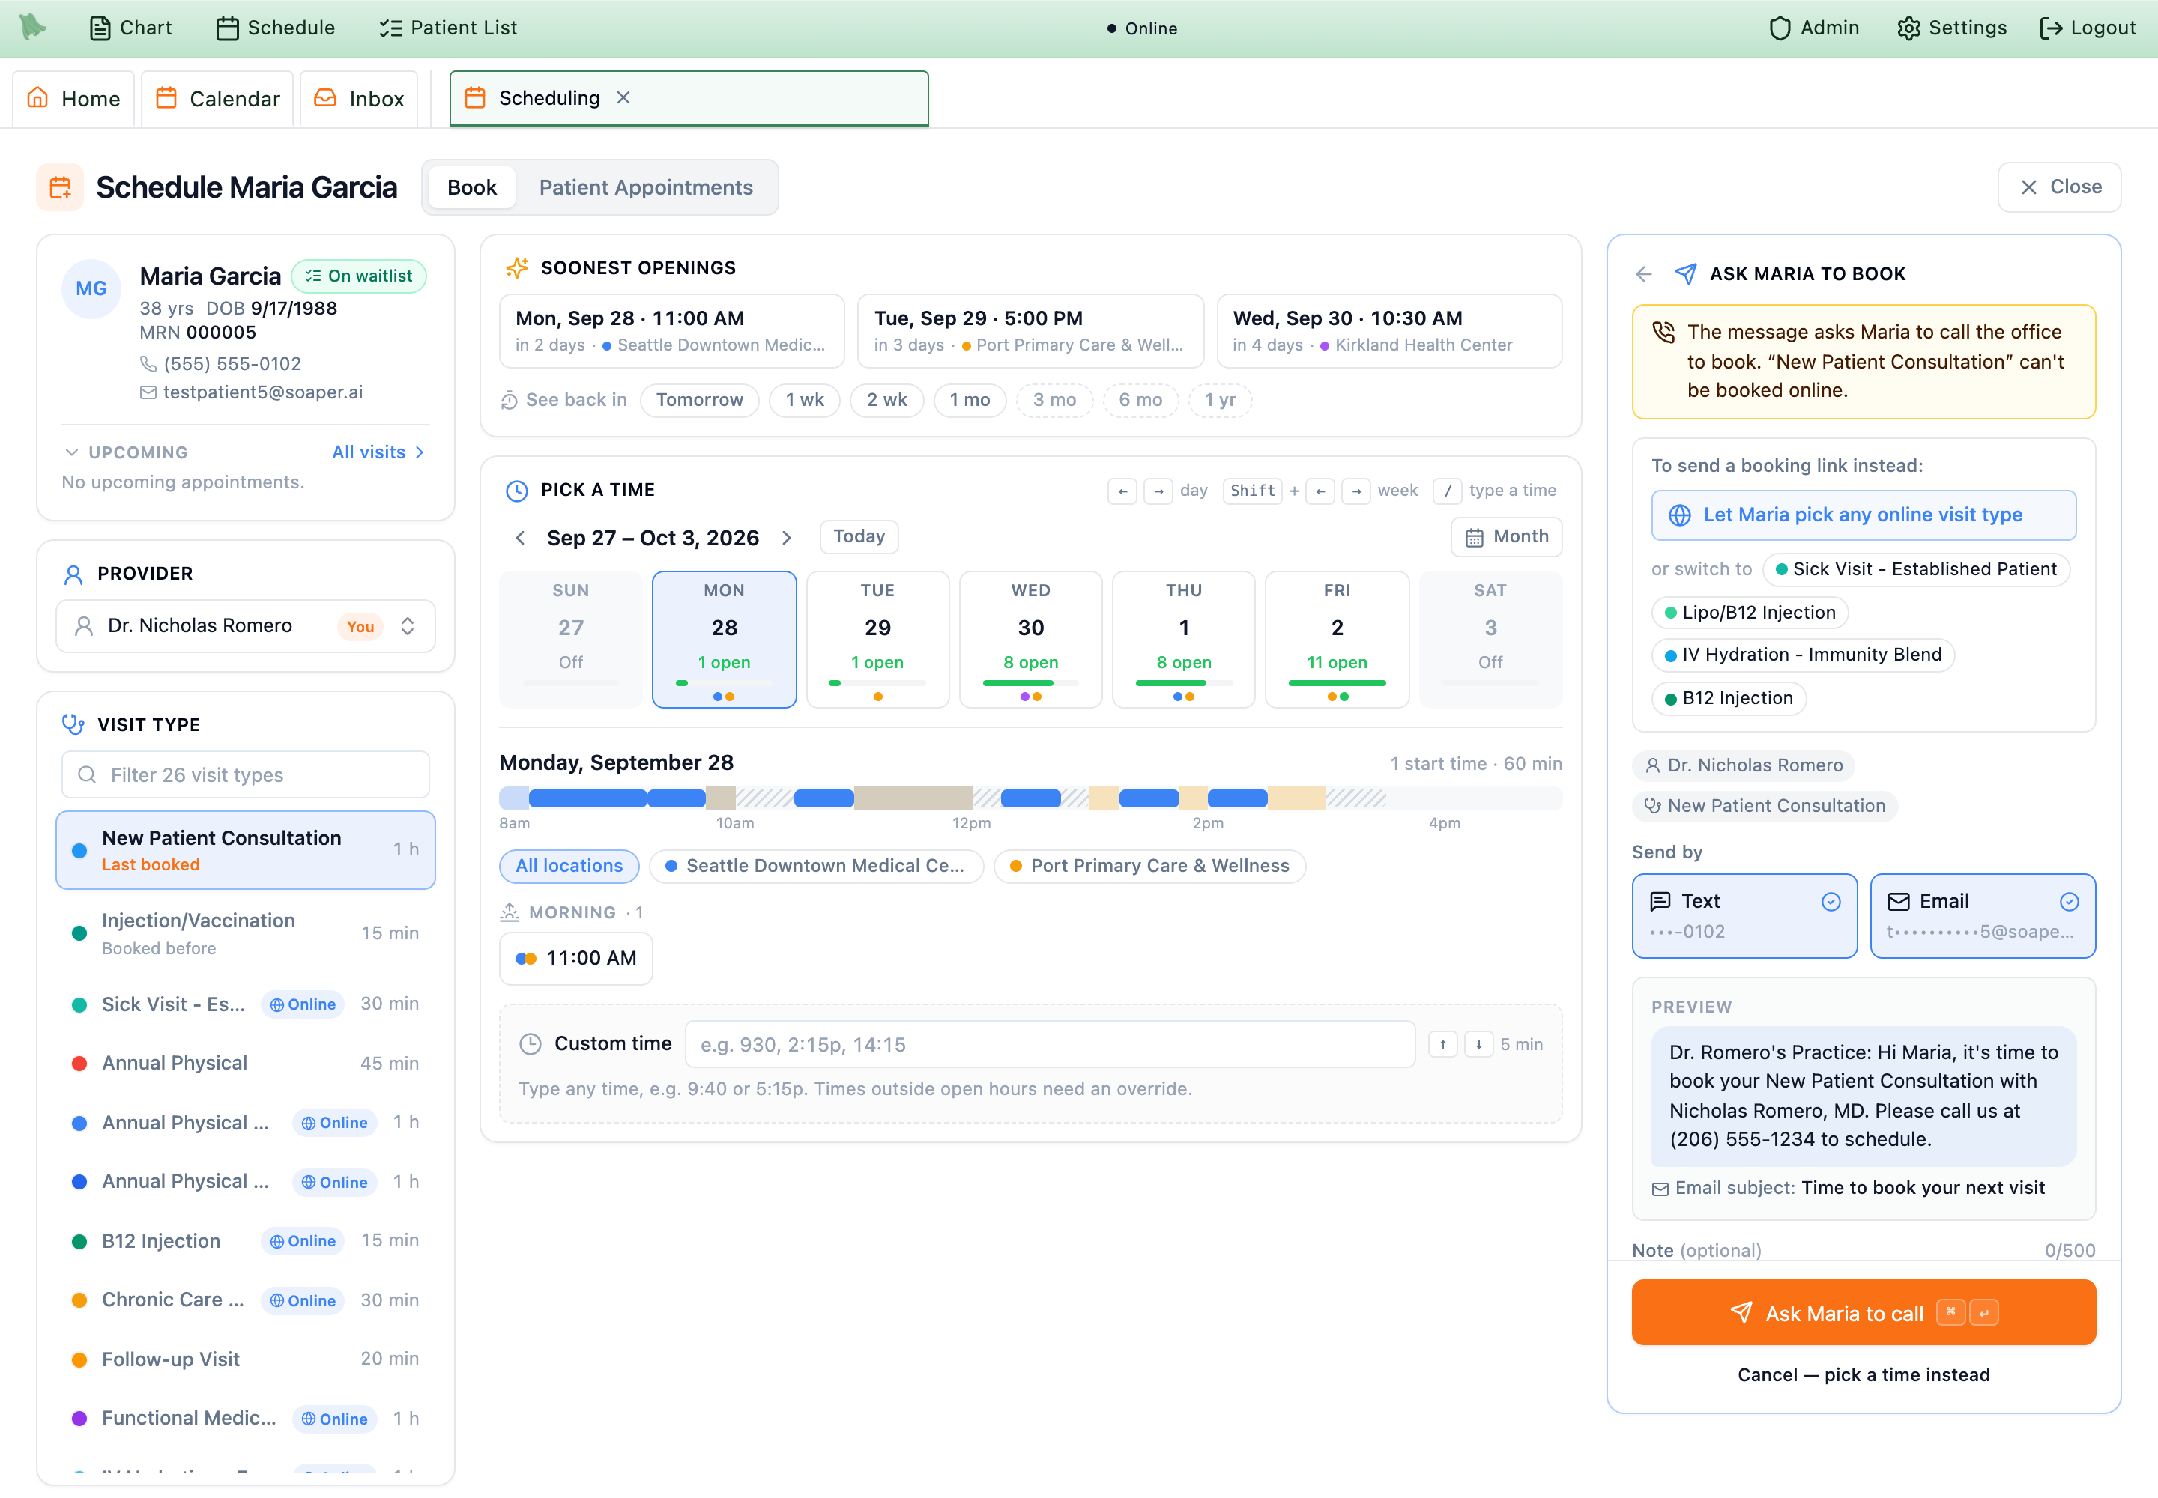Viewport: 2158px width, 1498px height.
Task: Focus the Filter 26 visit types field
Action: click(246, 775)
